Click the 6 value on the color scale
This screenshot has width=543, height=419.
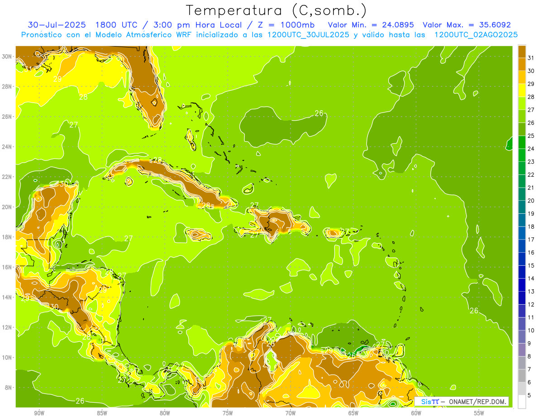(529, 382)
